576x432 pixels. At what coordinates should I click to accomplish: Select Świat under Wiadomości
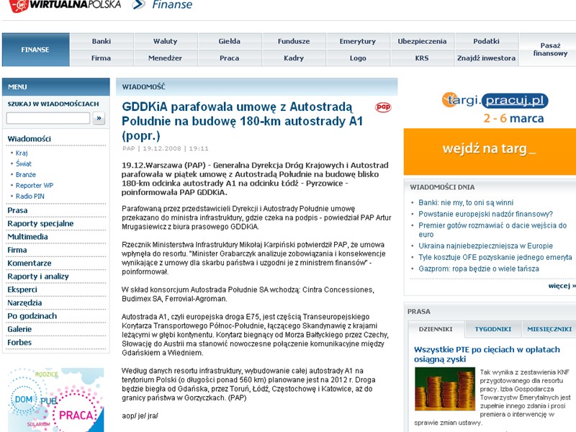coord(24,164)
